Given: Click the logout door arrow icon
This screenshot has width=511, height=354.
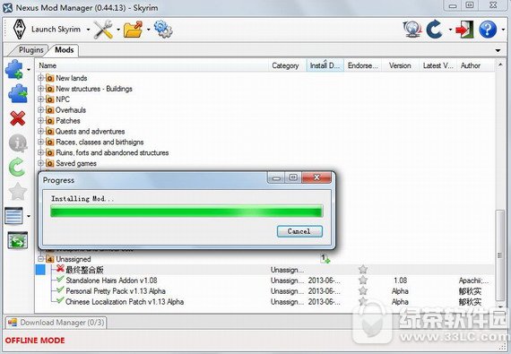Looking at the screenshot, I should click(x=464, y=30).
